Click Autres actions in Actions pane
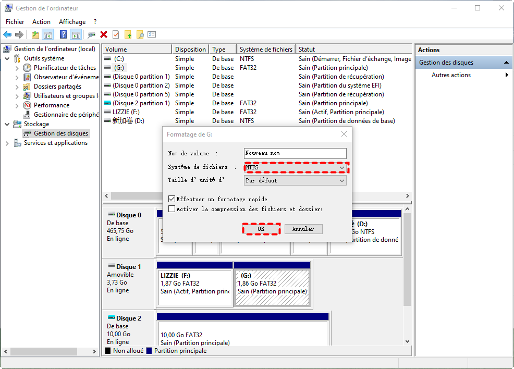 point(451,75)
